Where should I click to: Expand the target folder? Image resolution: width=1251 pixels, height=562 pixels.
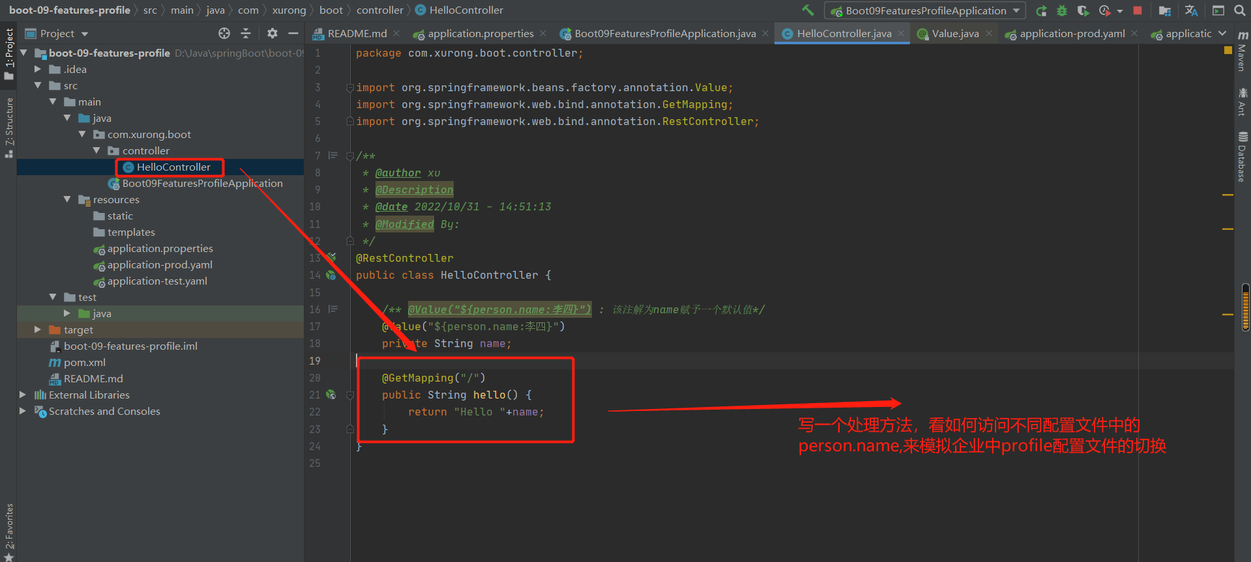click(x=38, y=330)
